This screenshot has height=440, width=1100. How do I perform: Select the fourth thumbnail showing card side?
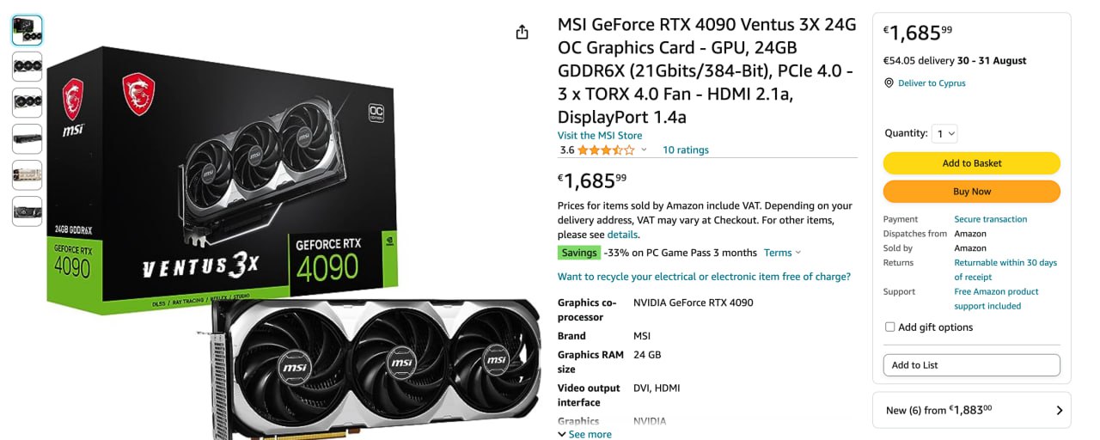tap(27, 138)
